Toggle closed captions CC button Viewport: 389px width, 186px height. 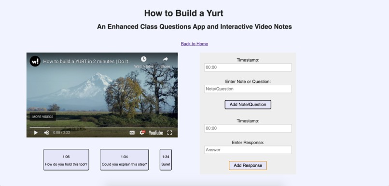click(x=132, y=133)
